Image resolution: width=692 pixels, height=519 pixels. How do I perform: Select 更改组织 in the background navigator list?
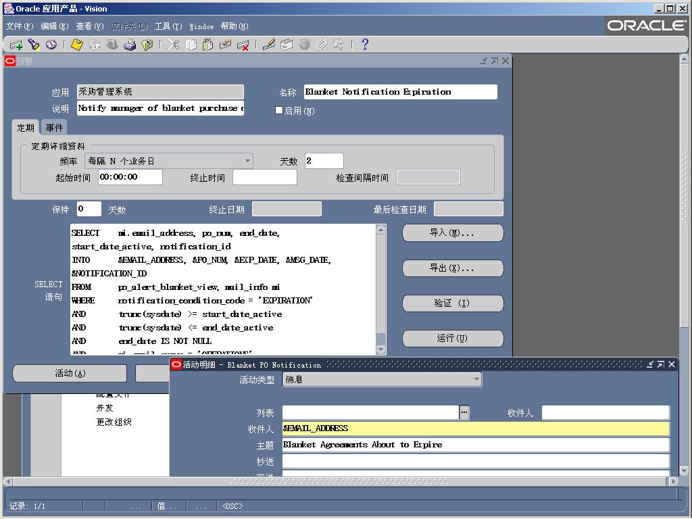(114, 422)
